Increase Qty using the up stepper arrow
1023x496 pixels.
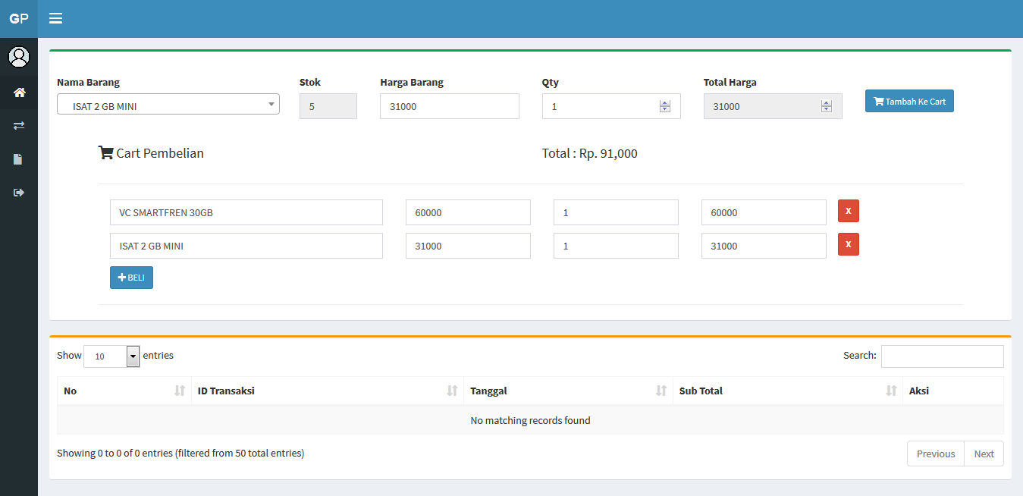(665, 102)
